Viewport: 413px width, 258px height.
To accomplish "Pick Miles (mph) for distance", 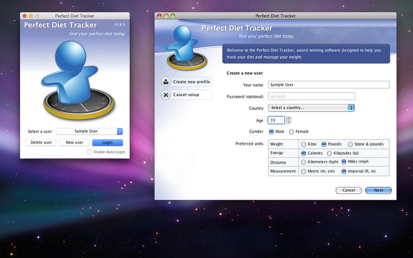I will point(344,162).
